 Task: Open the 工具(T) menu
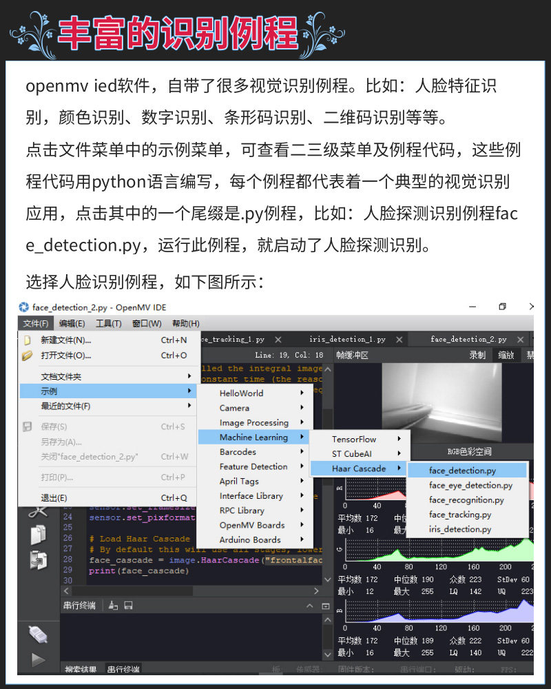tap(109, 323)
